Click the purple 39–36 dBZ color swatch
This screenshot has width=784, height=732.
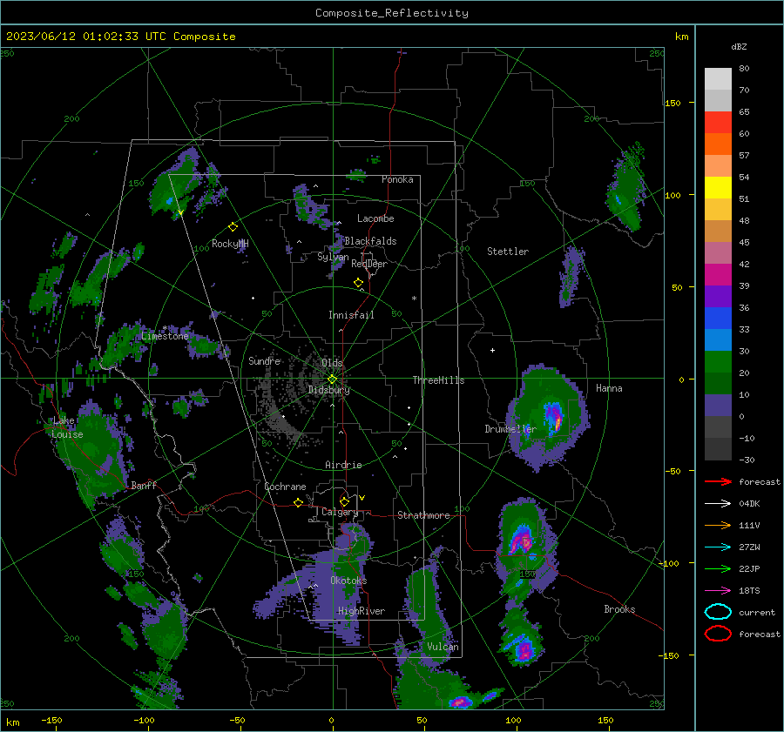(718, 297)
